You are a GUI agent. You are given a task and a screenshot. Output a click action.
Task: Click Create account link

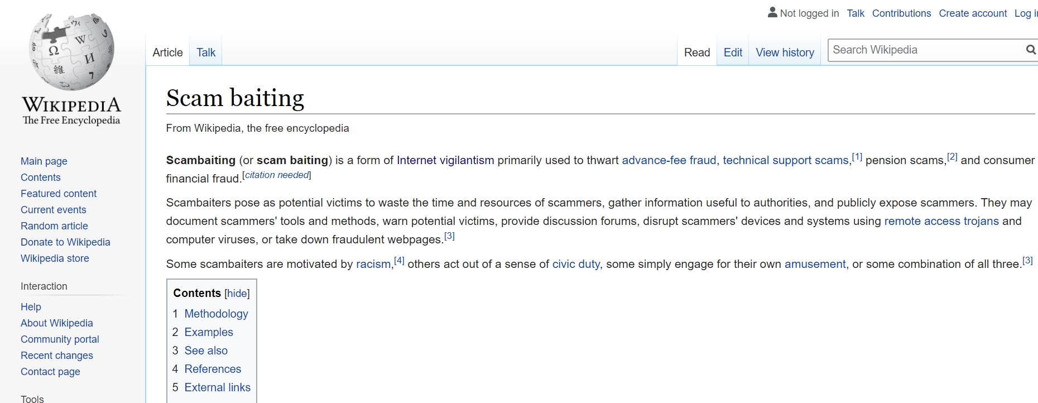click(x=973, y=13)
